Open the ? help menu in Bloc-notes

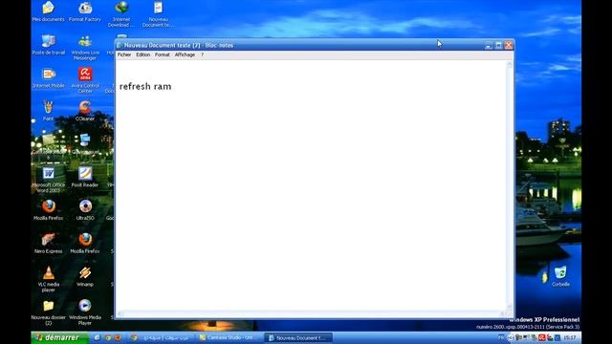(x=202, y=55)
